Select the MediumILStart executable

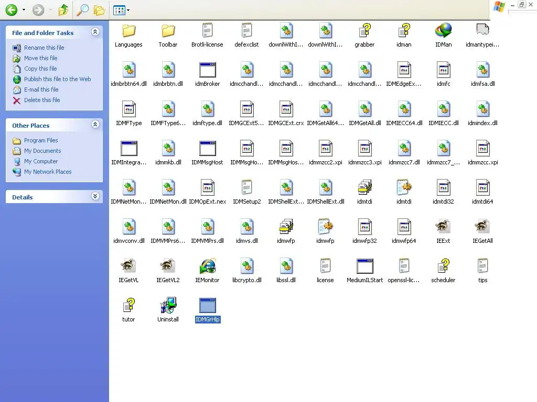365,271
